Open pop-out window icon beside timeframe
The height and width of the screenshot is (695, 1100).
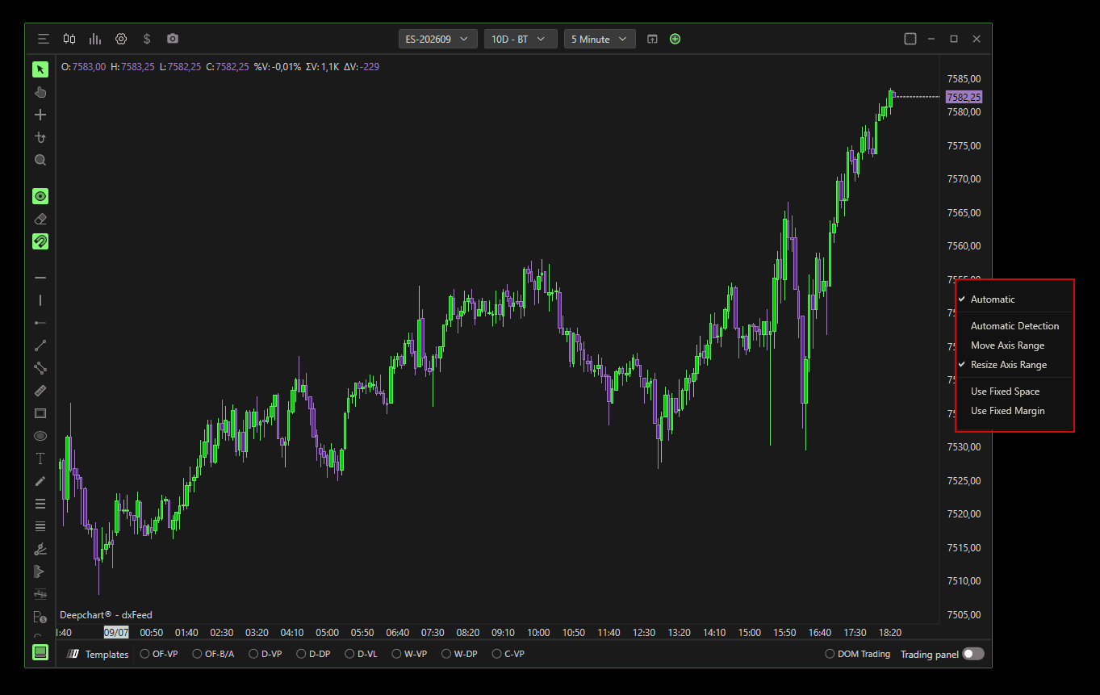[652, 39]
